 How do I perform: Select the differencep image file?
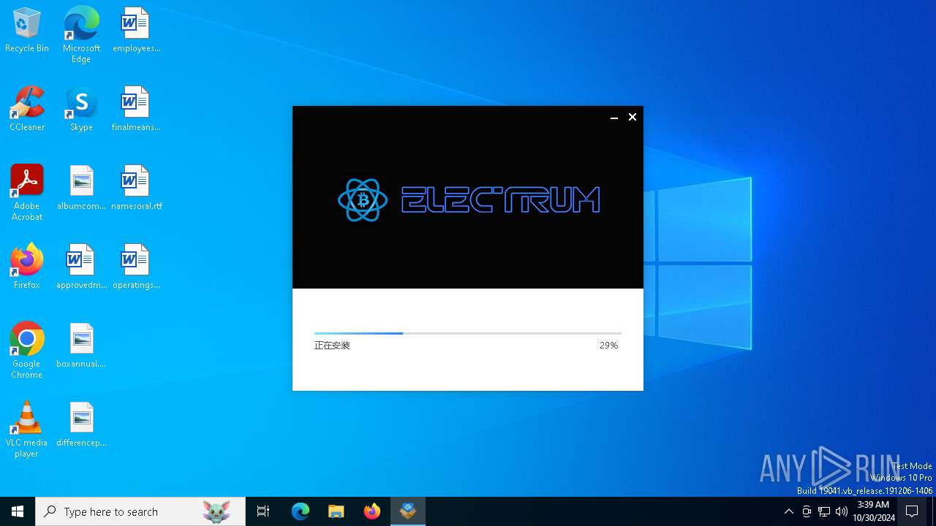click(81, 425)
